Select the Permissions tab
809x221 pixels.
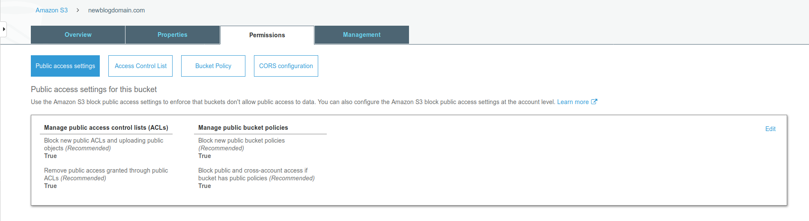[267, 35]
